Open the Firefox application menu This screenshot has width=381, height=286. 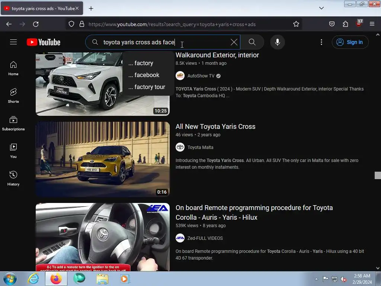coord(372,24)
